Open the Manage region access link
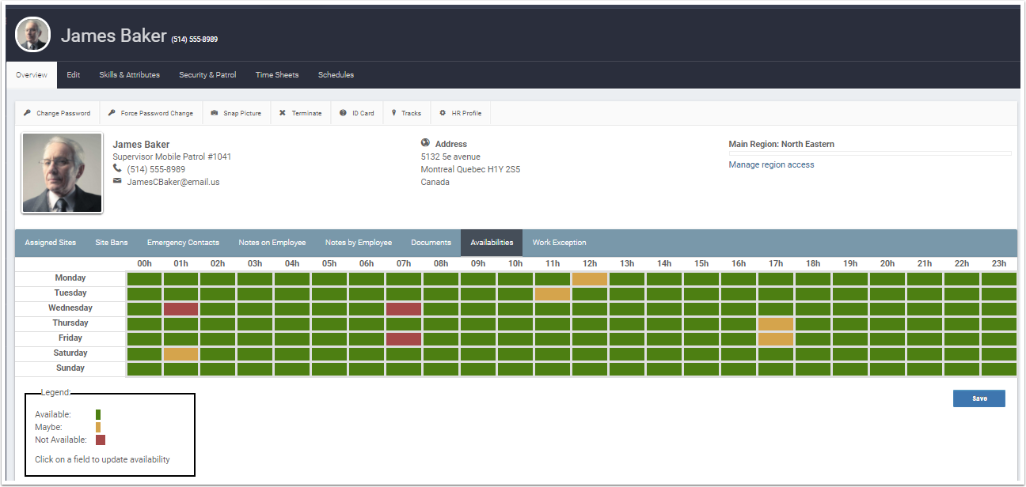Screen dimensions: 1026x487 coord(771,164)
